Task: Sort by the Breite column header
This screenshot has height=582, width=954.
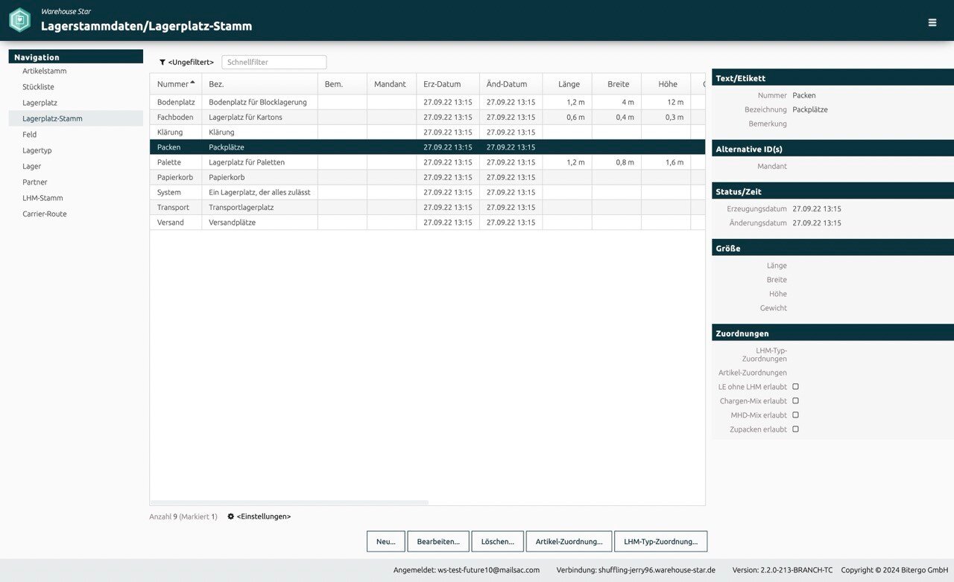Action: point(616,84)
